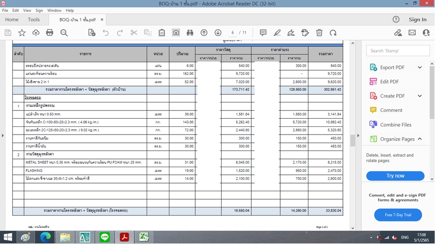The image size is (436, 246).
Task: Click document scrollbar down arrow
Action: click(352, 228)
